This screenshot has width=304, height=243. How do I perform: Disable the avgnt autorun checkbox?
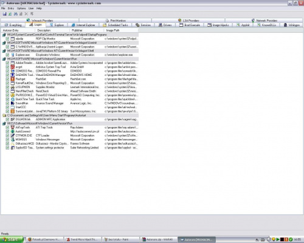point(7,67)
